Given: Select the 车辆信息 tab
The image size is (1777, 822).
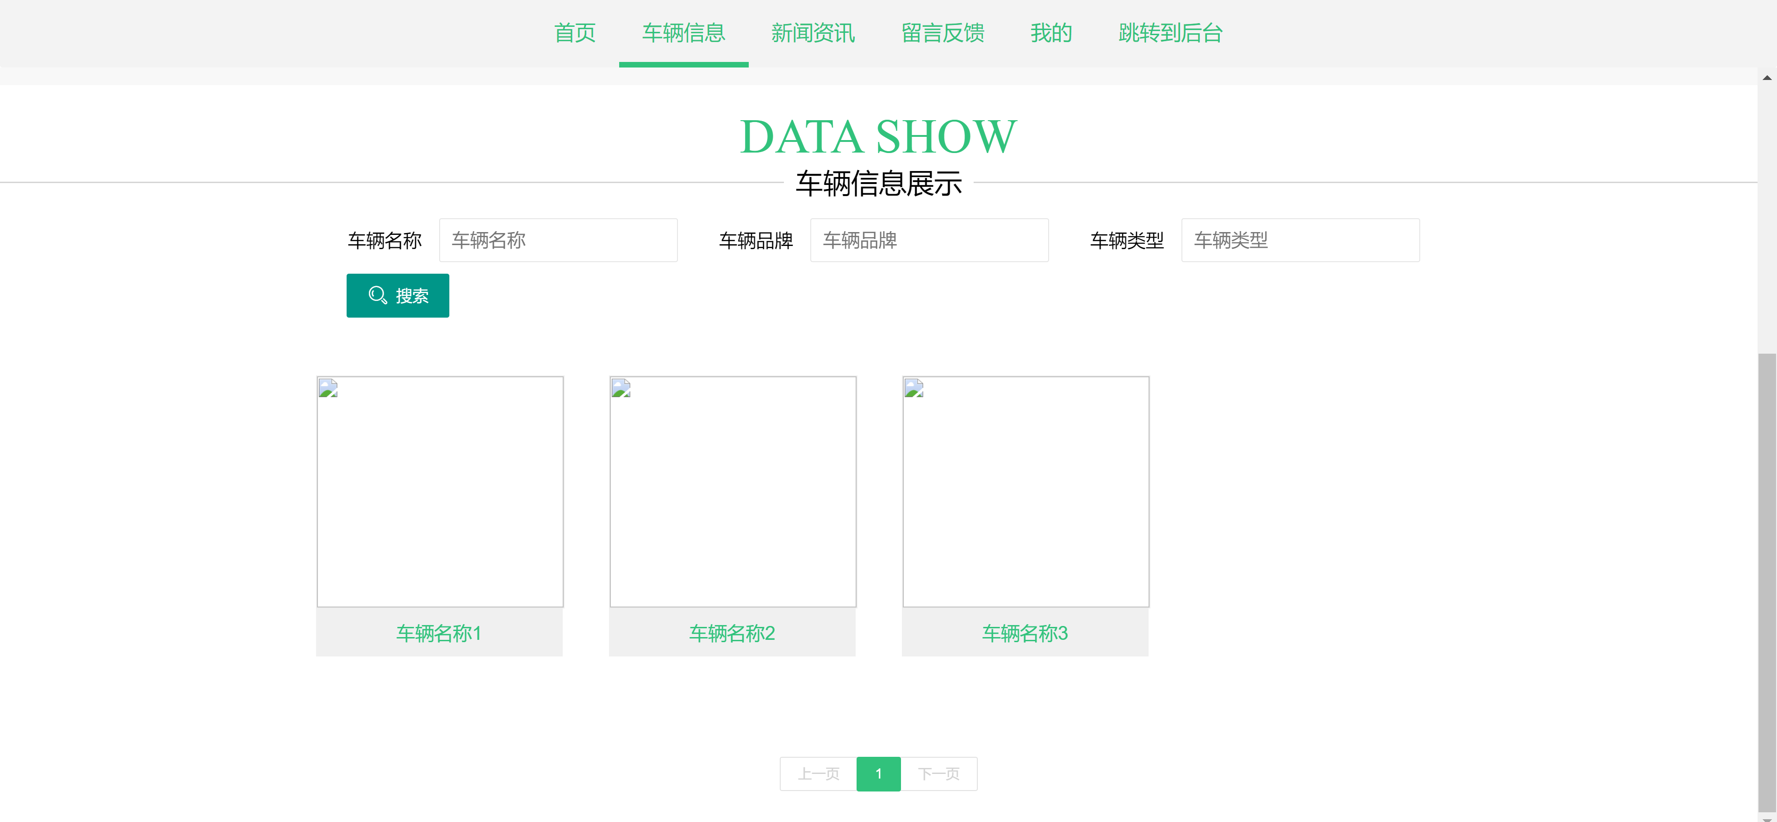Looking at the screenshot, I should coord(683,32).
